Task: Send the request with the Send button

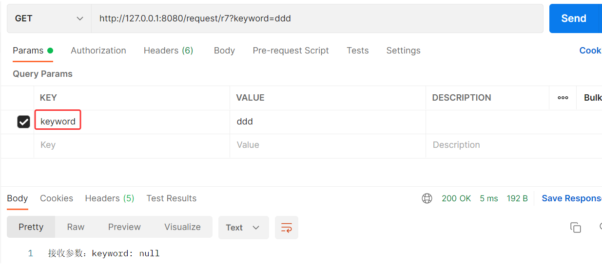Action: (574, 18)
